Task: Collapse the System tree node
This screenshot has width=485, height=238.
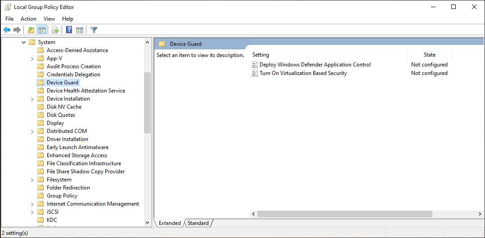Action: [x=24, y=42]
